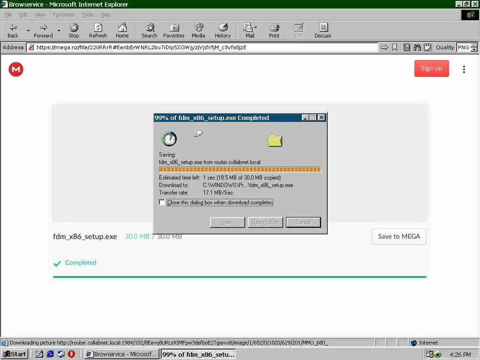
Task: Click the MEGA logo
Action: tap(16, 69)
